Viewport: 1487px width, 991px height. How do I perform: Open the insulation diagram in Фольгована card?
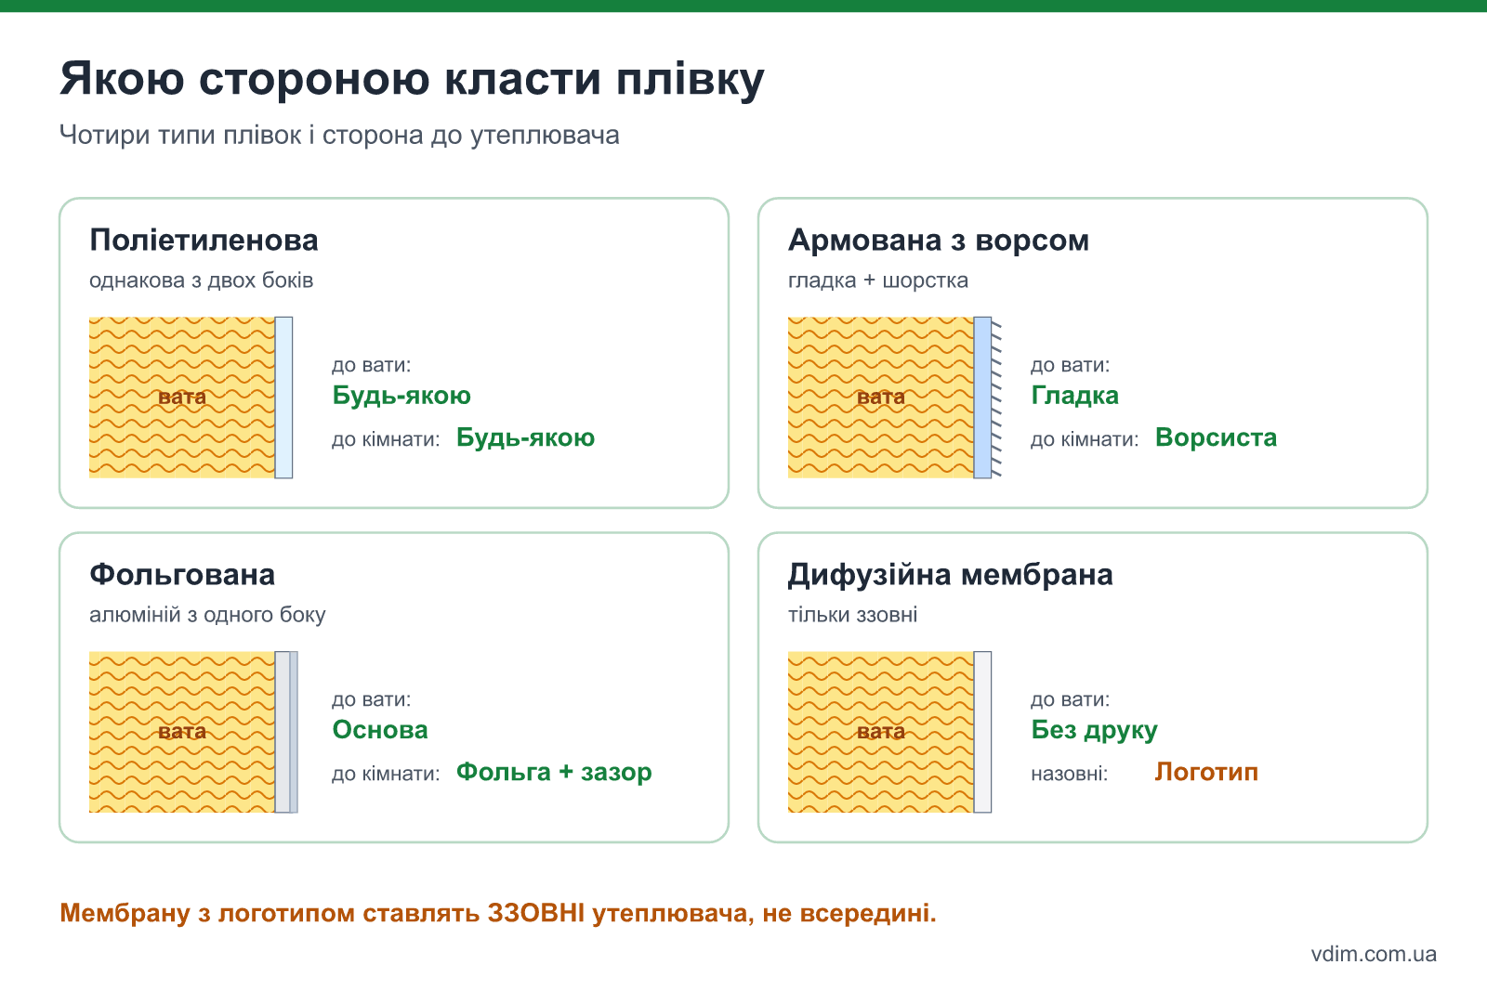click(x=193, y=732)
